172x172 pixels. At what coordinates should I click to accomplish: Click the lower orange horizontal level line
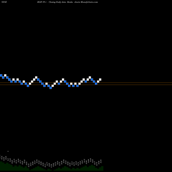pos(86,85)
